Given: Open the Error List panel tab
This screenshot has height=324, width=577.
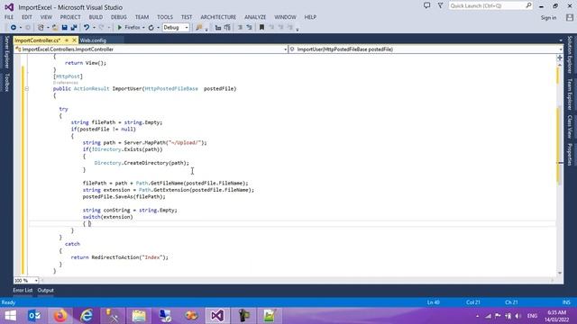Looking at the screenshot, I should coord(23,290).
